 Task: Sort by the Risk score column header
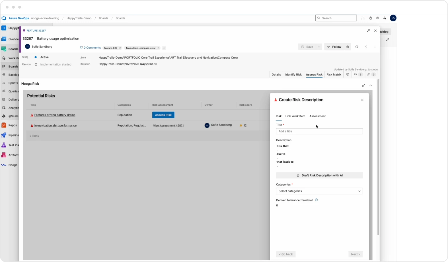point(246,105)
